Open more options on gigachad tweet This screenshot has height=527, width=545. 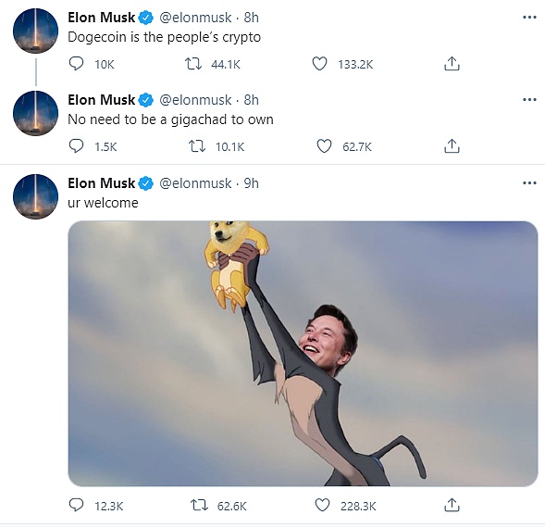pyautogui.click(x=529, y=100)
